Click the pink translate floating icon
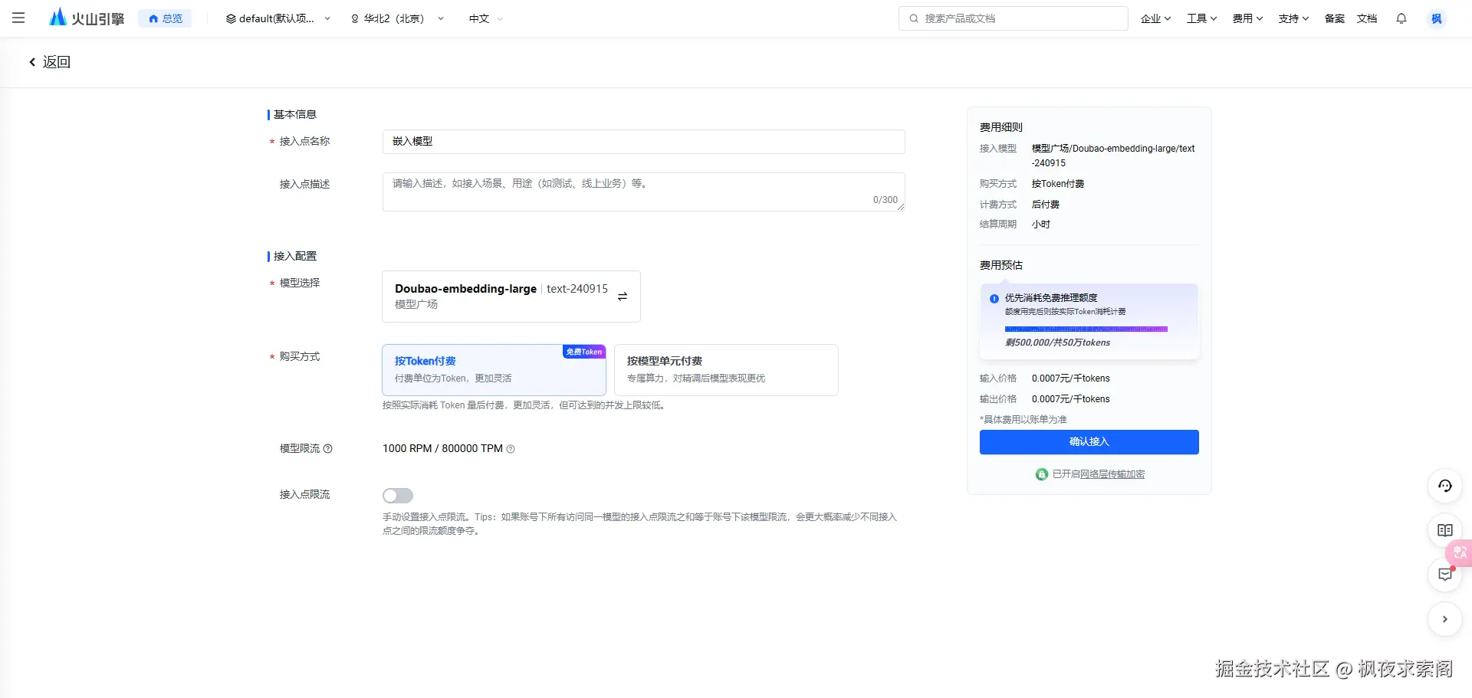1472x698 pixels. (1460, 552)
